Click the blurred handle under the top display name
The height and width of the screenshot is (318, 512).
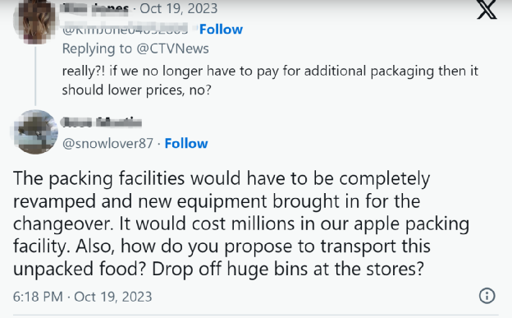(x=125, y=28)
